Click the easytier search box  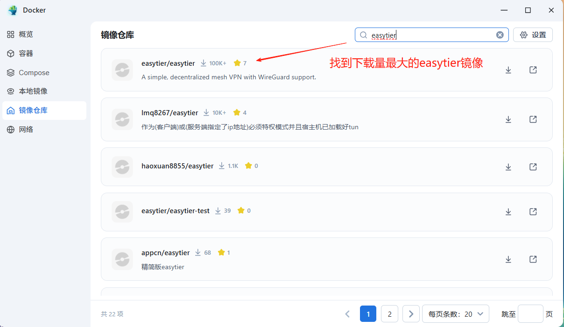(x=430, y=35)
